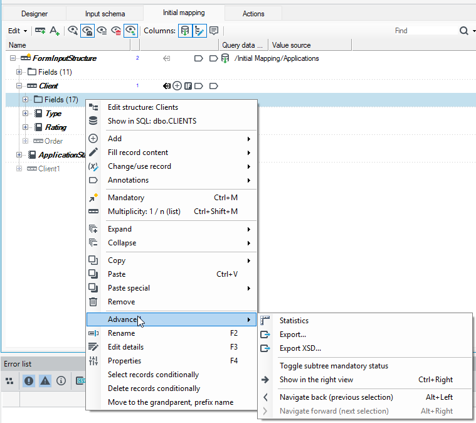Choose Show in the right view
476x423 pixels.
365,380
